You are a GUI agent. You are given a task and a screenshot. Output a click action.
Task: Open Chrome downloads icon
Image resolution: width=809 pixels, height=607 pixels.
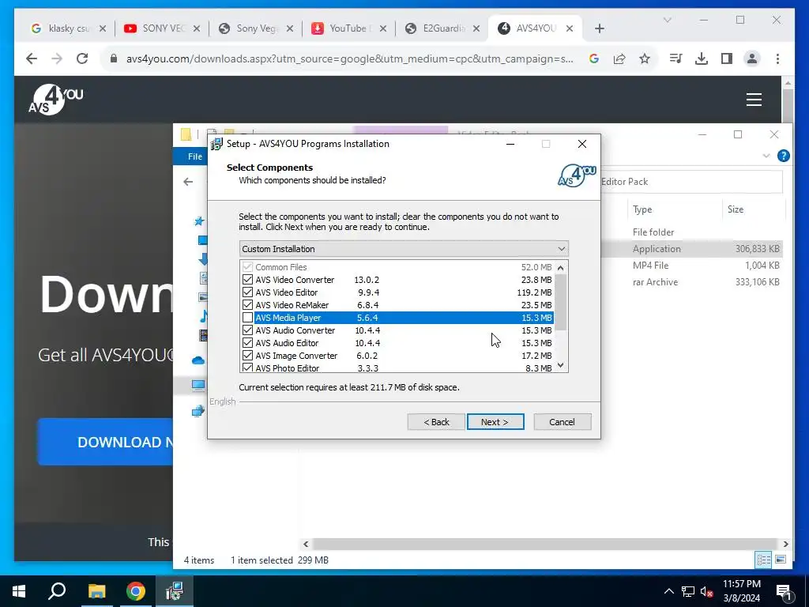tap(702, 58)
